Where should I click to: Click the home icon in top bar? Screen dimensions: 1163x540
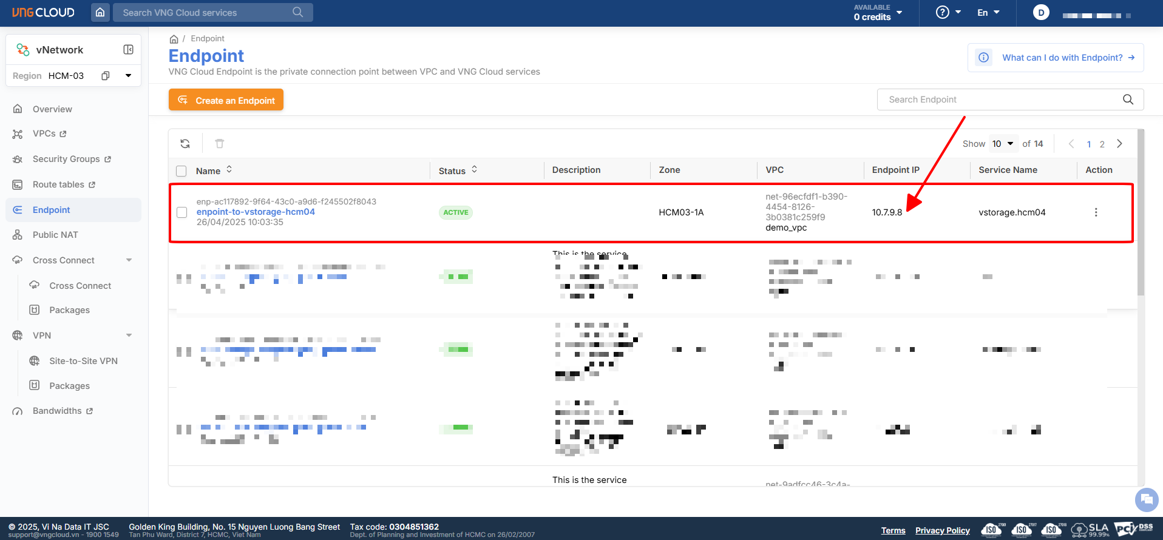point(100,12)
